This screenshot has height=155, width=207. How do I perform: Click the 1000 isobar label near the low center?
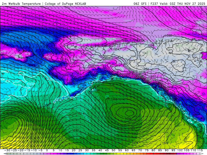click(128, 119)
